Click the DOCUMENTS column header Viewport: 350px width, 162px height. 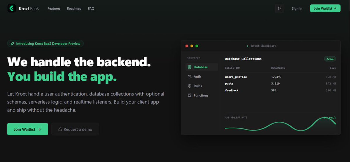278,68
